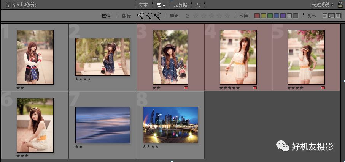Screen dimensions: 345x162
Task: Select the 无 filter option
Action: (x=197, y=5)
